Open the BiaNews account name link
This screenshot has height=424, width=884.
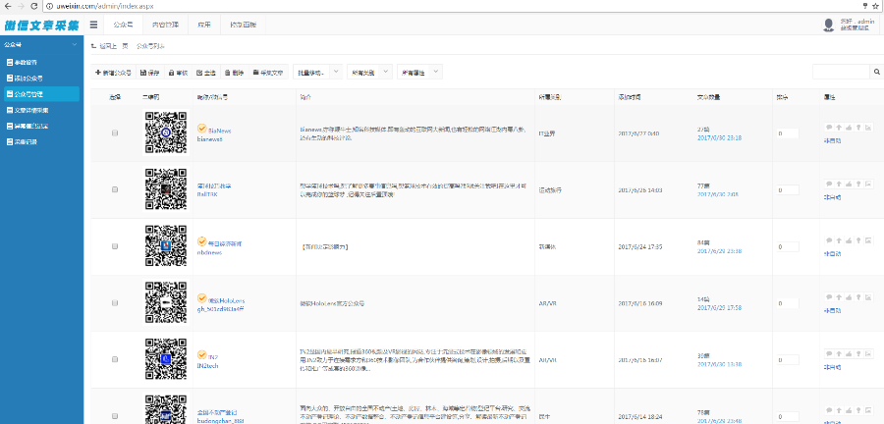(219, 131)
